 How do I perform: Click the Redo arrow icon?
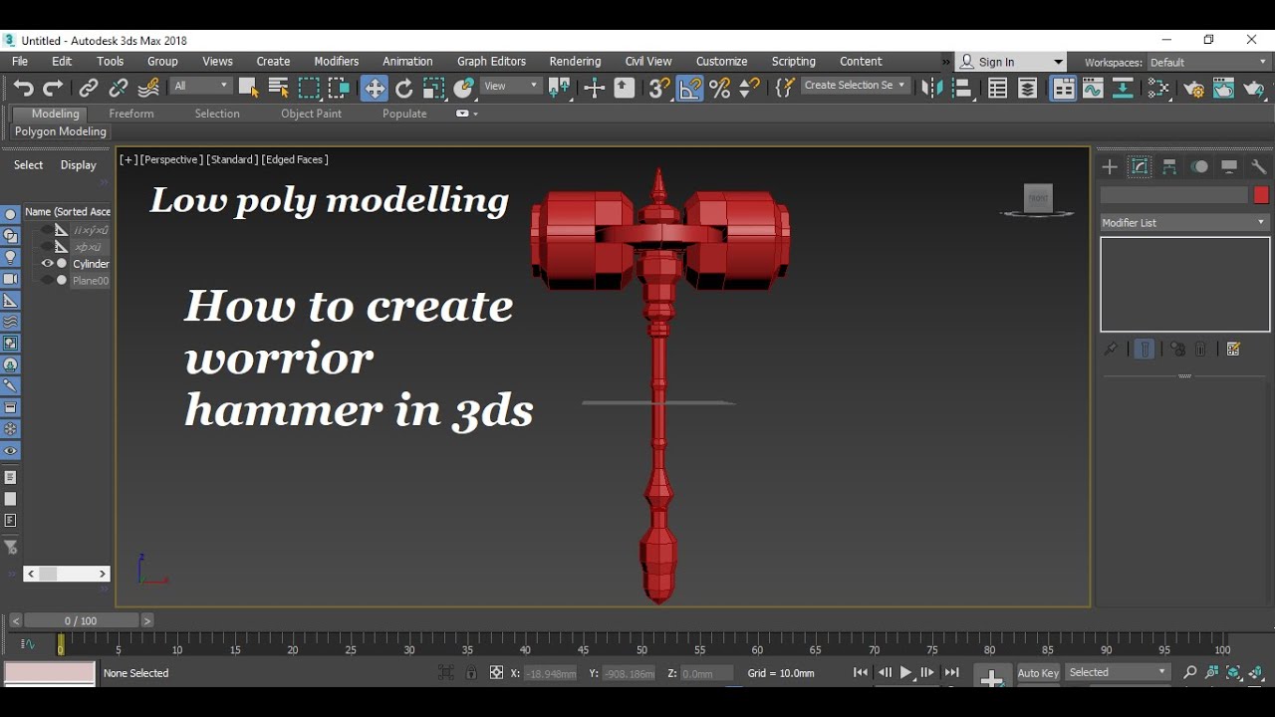(53, 88)
